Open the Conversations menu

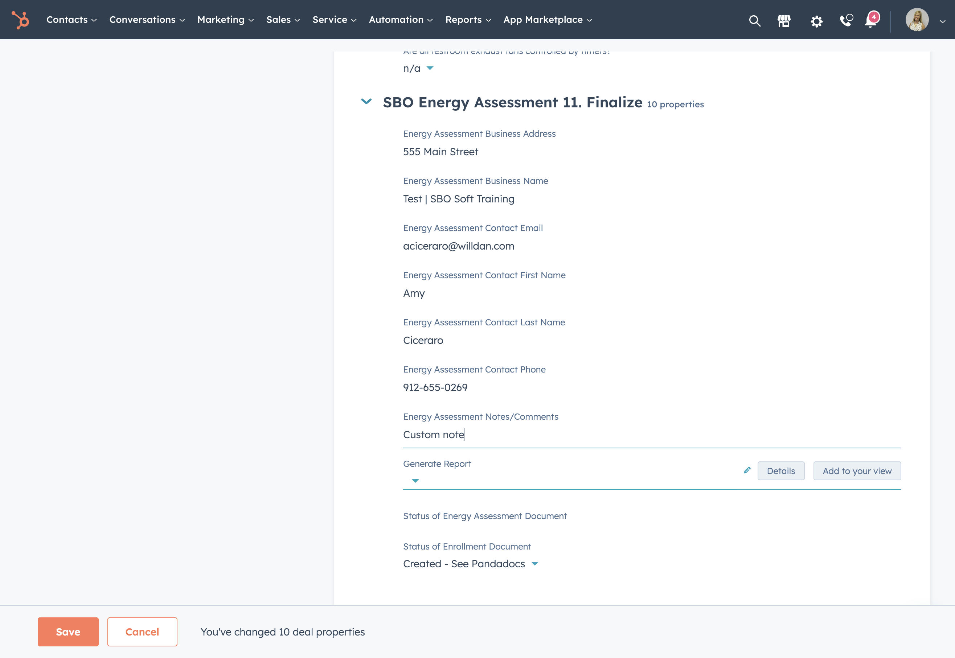(147, 20)
